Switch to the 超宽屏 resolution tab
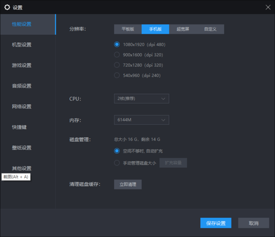275x237 pixels. pos(183,29)
